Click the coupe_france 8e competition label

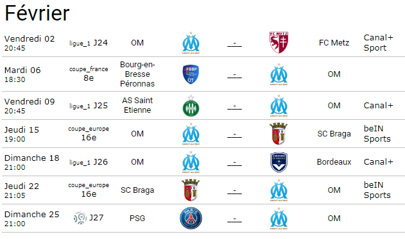(x=89, y=74)
